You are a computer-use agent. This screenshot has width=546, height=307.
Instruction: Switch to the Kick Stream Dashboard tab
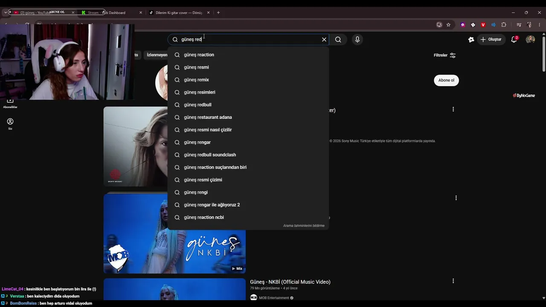(111, 13)
